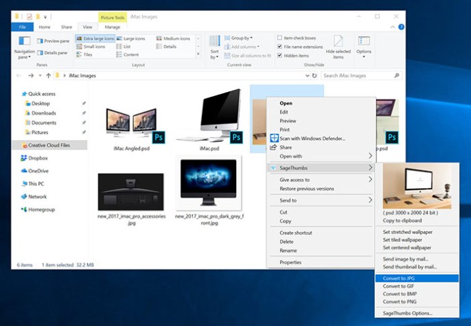Open Dropbox in the sidebar
471x326 pixels.
38,158
